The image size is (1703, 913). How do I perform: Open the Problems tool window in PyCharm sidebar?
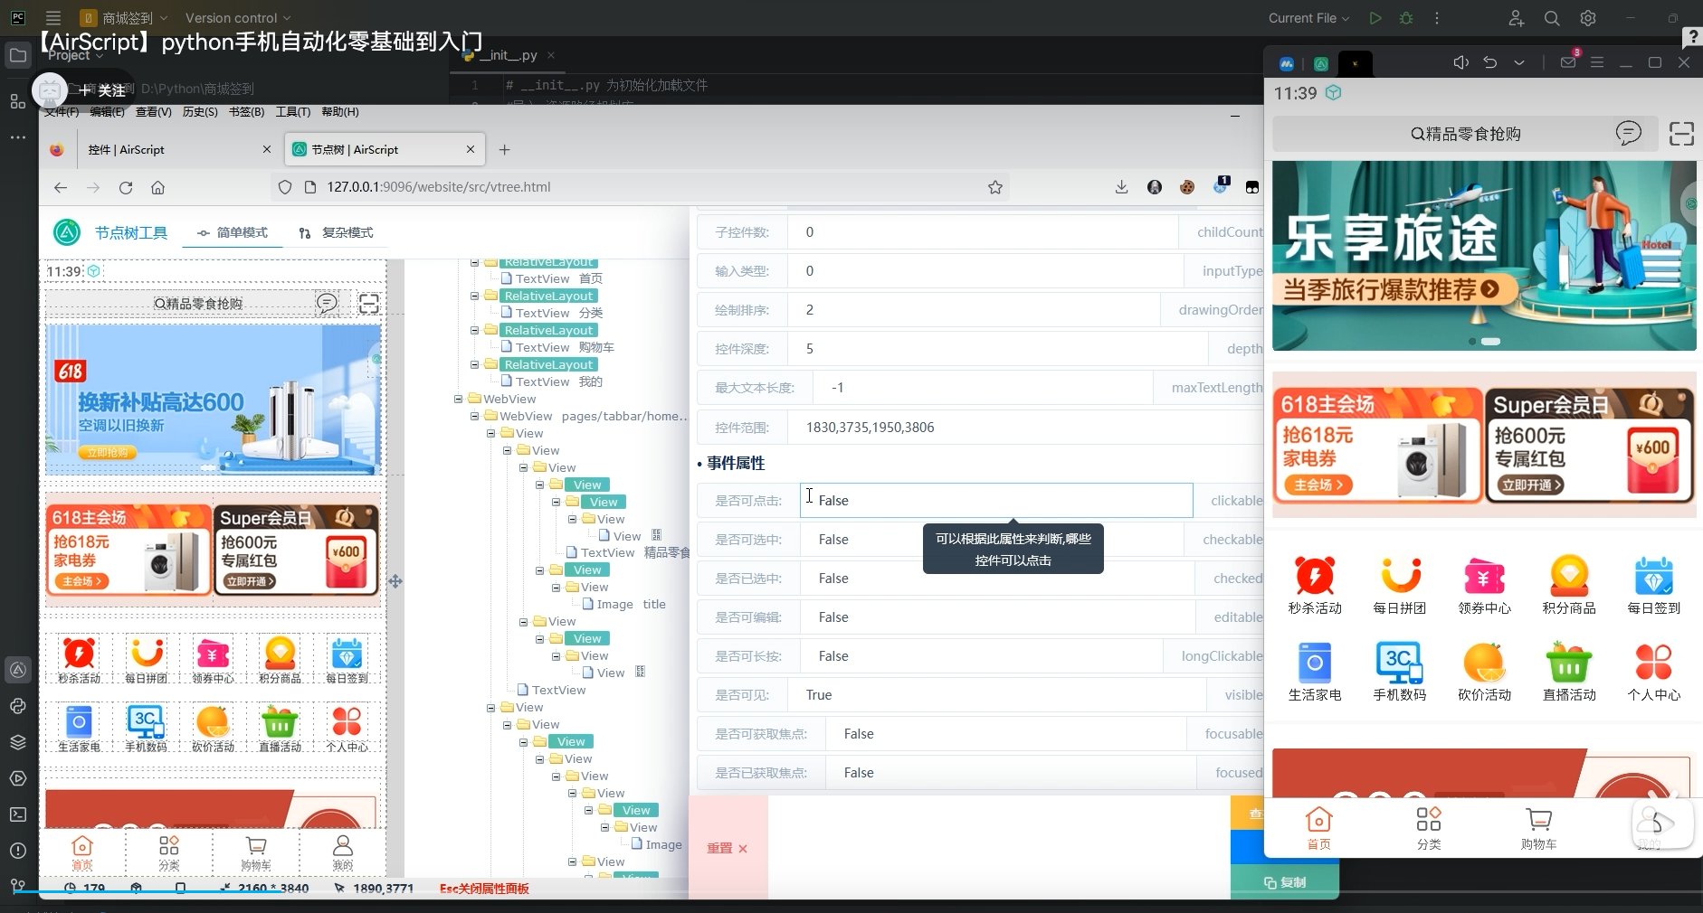(18, 851)
